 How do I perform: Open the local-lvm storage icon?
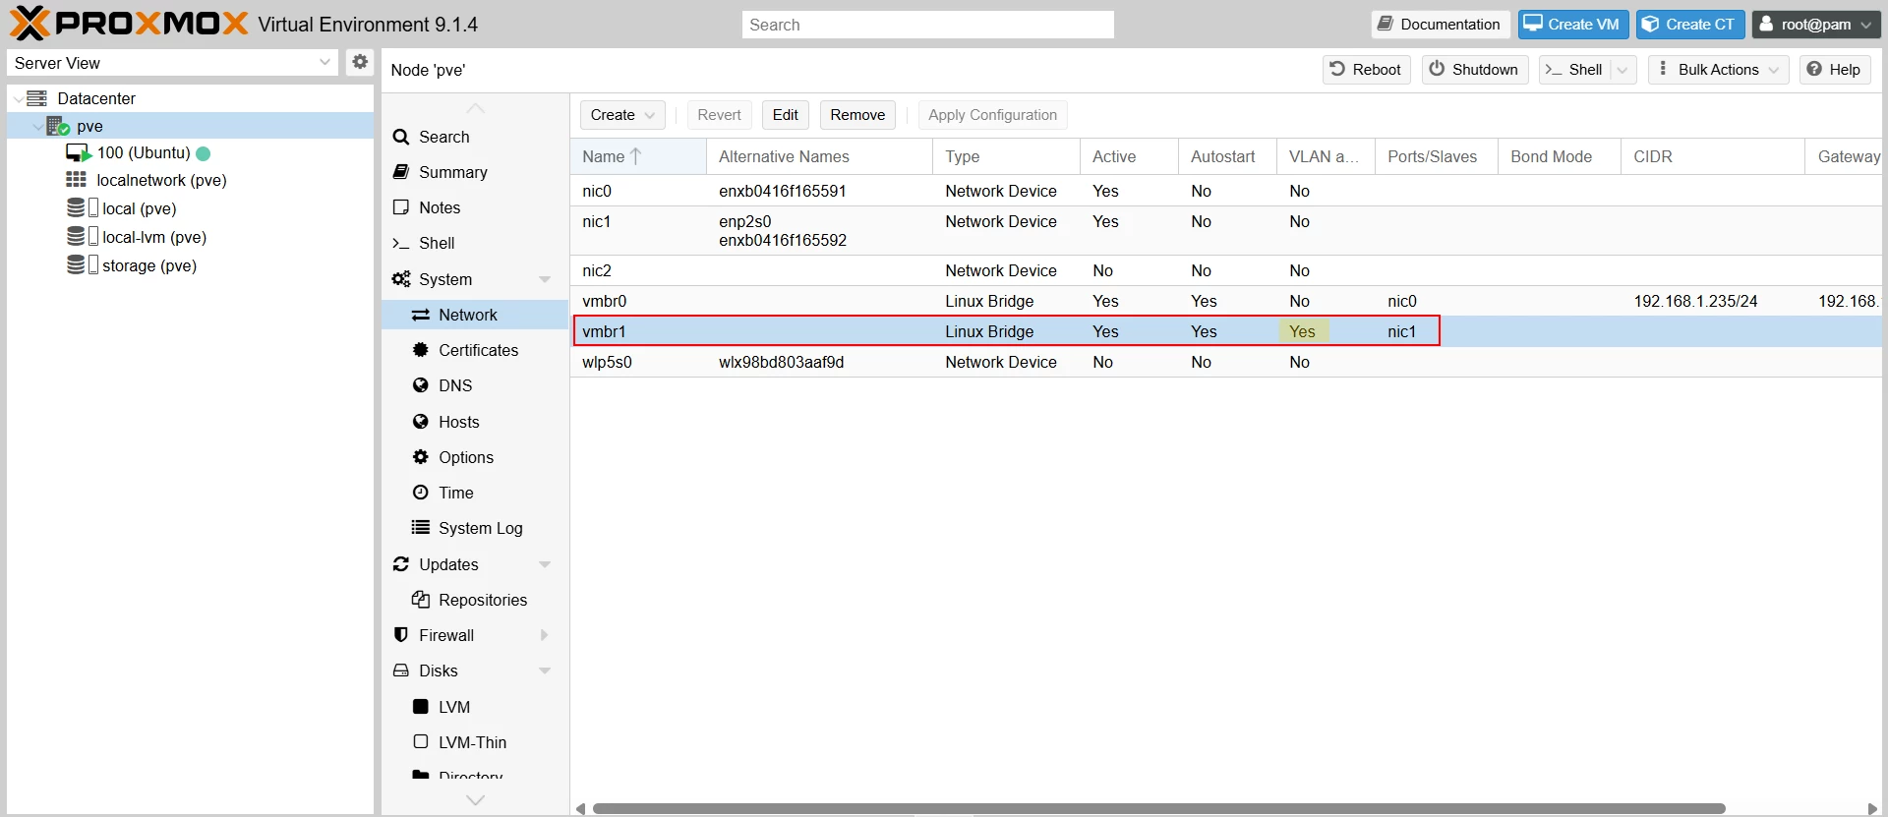tap(82, 237)
